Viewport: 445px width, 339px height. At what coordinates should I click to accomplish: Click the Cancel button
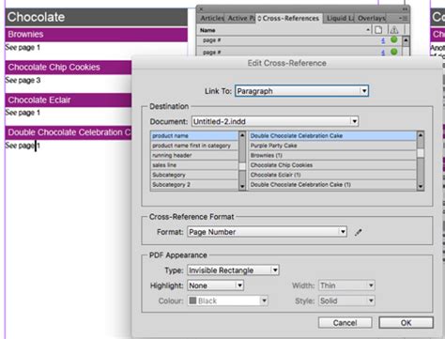click(345, 323)
